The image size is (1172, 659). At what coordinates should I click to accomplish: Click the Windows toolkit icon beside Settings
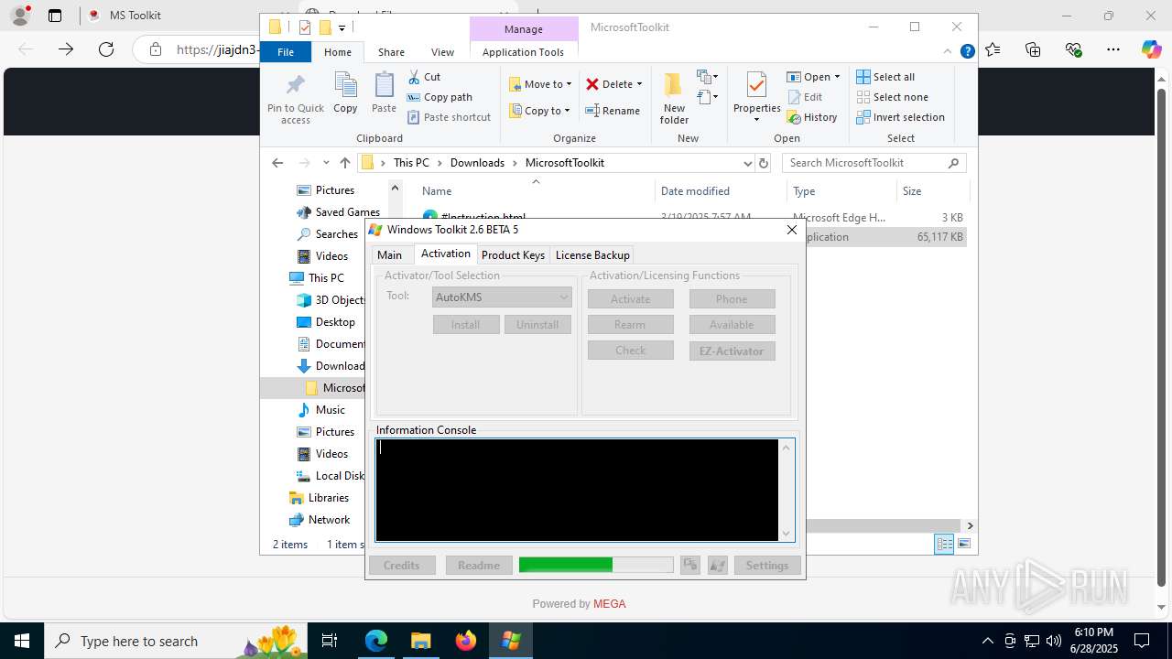point(718,566)
